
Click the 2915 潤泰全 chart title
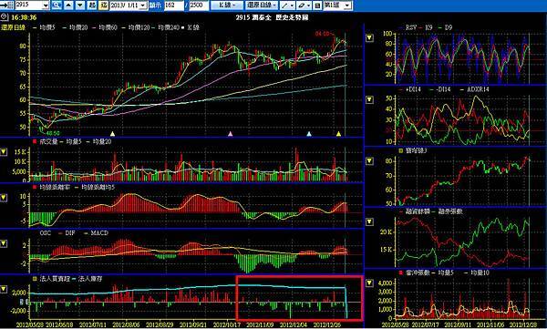point(272,17)
